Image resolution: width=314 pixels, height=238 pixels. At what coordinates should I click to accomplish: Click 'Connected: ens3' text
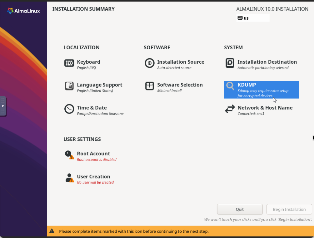(251, 114)
